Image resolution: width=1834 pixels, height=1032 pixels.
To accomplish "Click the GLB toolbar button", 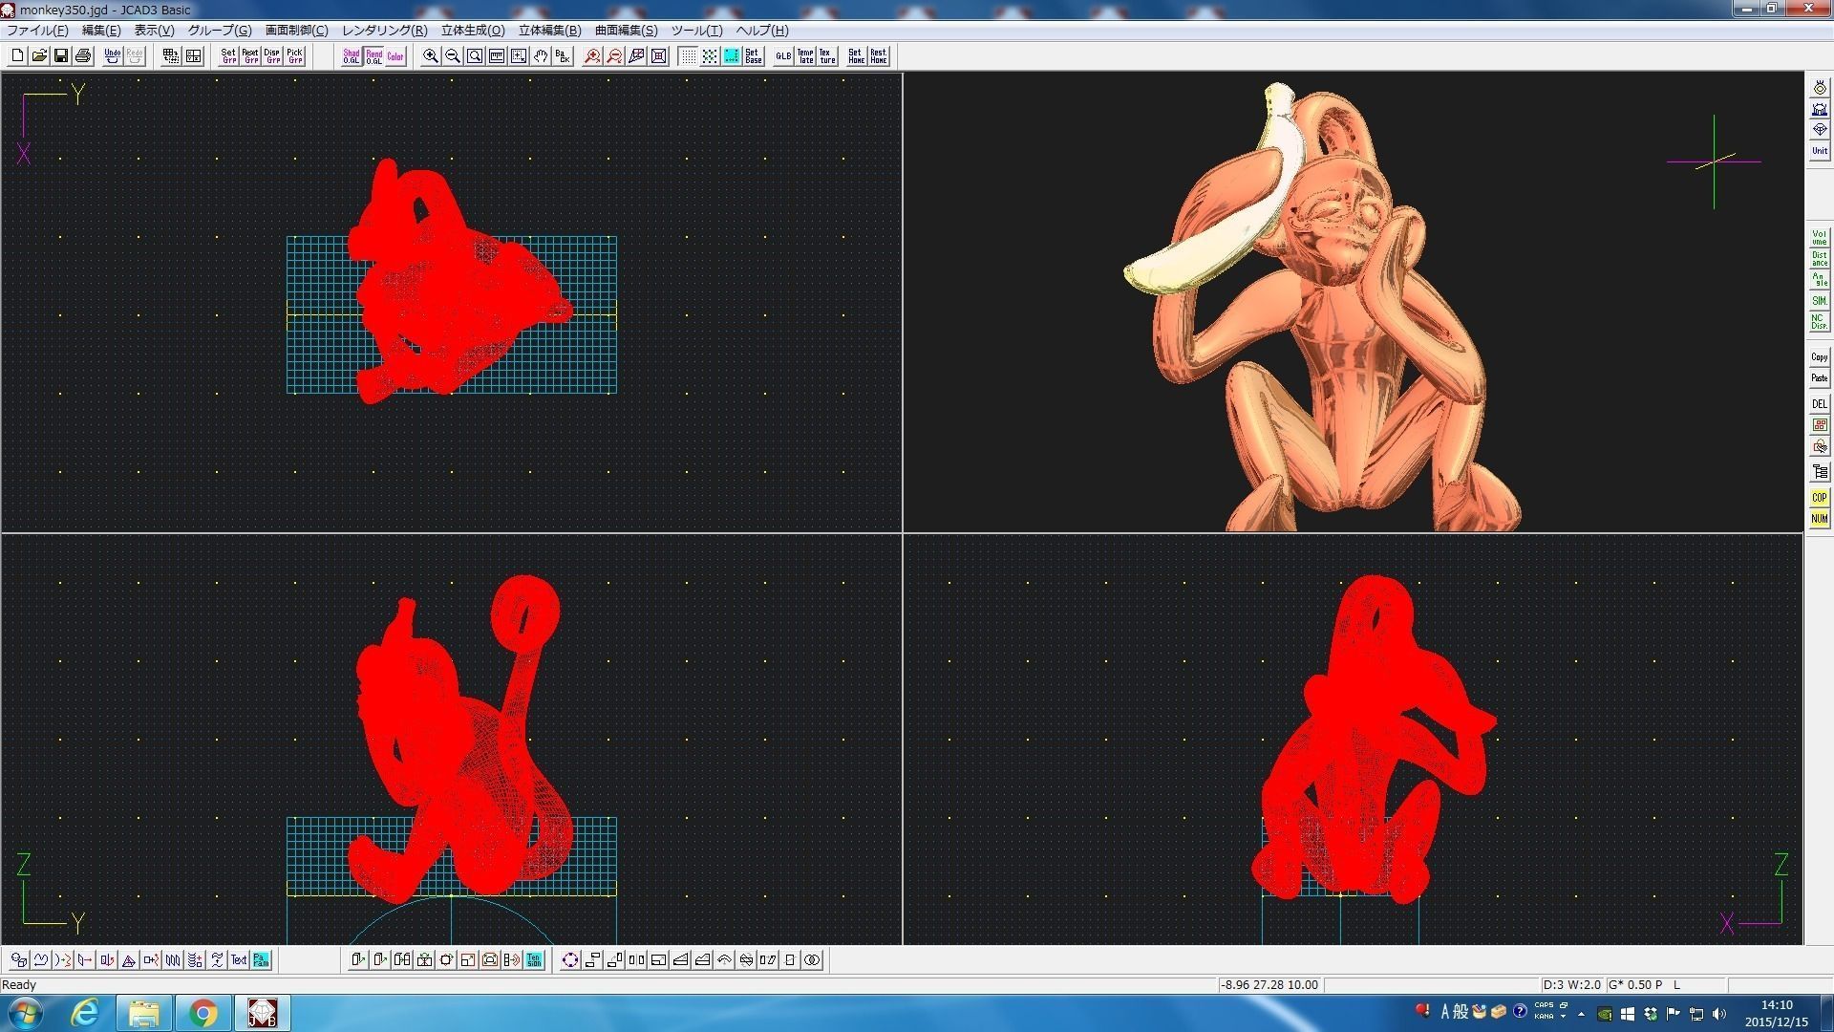I will click(783, 56).
